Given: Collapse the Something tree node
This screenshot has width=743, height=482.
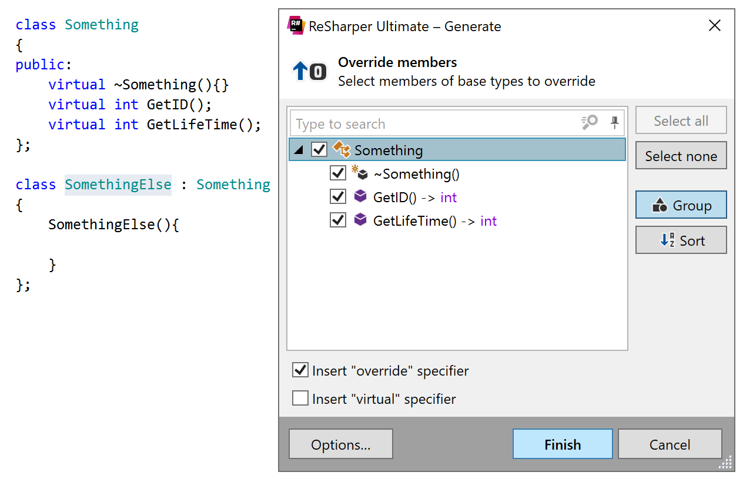Looking at the screenshot, I should (298, 149).
